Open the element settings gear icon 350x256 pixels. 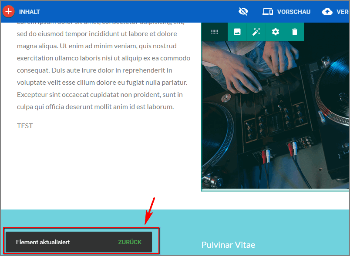276,32
